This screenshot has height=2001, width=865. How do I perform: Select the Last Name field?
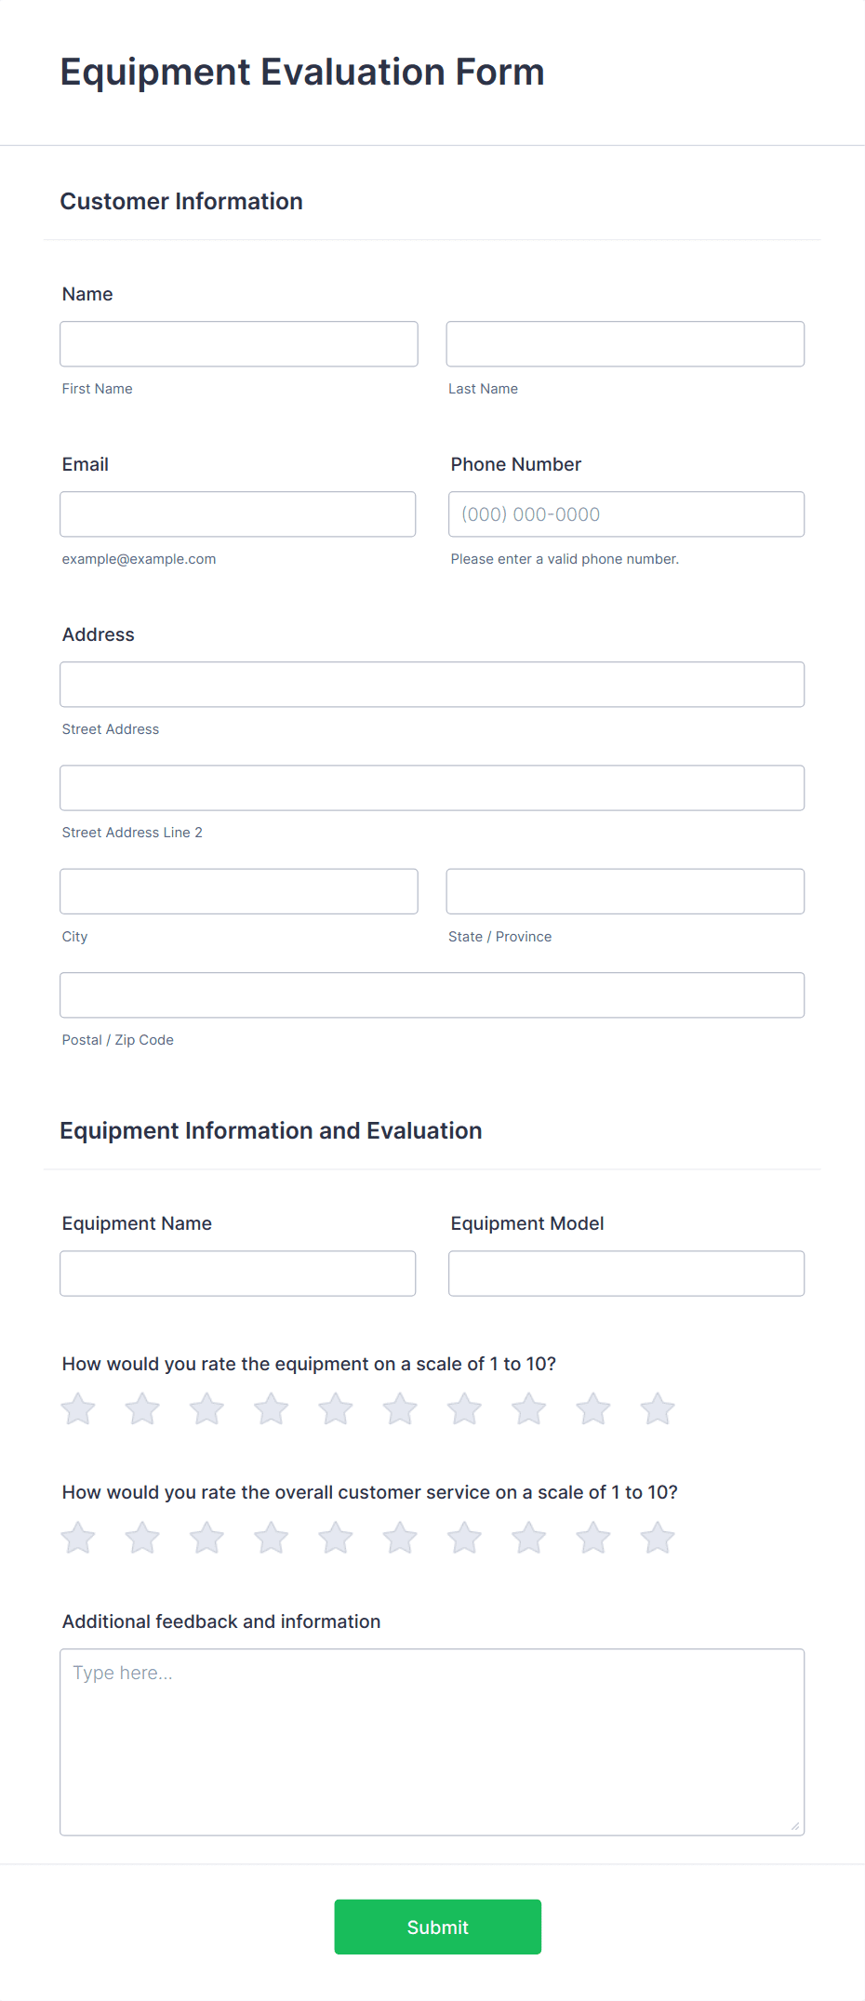[625, 343]
